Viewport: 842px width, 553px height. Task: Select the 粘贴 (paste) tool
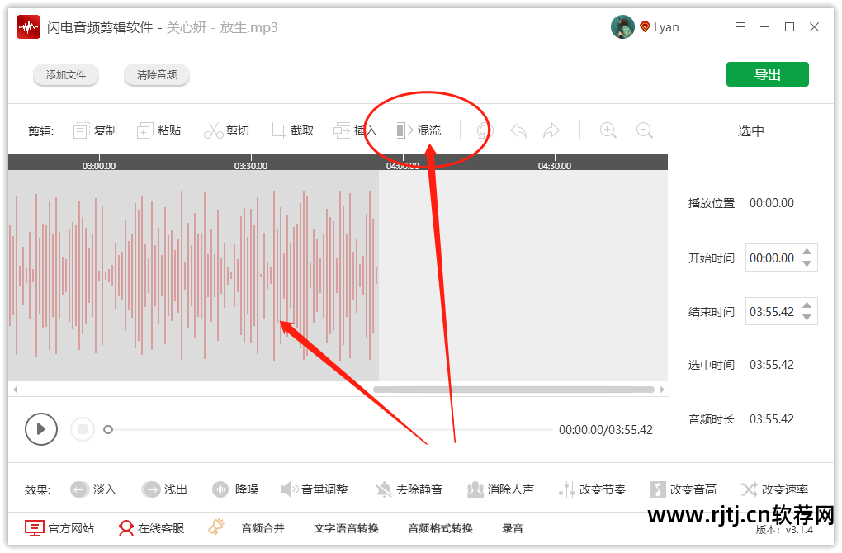159,130
